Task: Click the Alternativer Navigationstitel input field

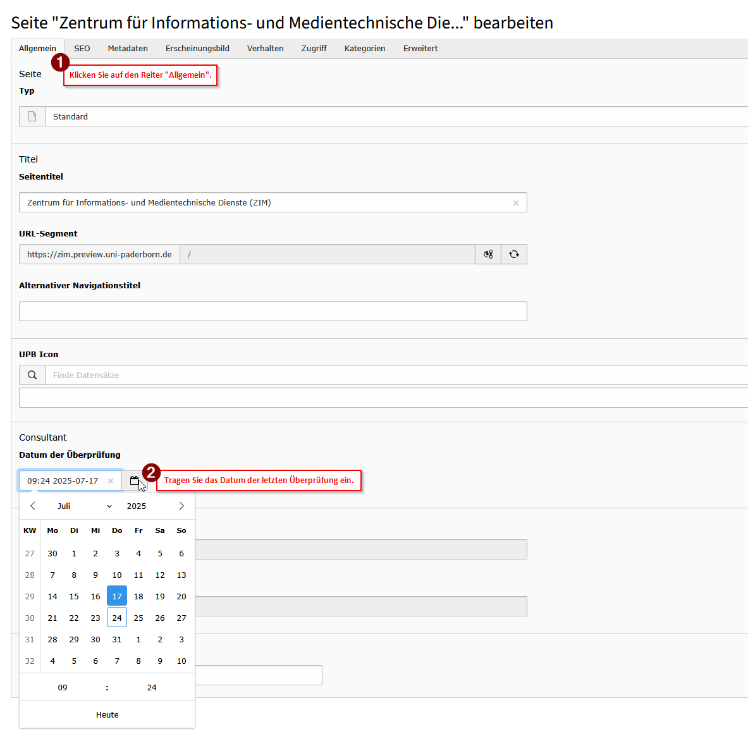Action: pos(273,311)
